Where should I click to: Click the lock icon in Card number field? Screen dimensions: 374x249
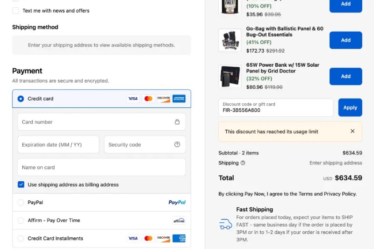coord(177,122)
